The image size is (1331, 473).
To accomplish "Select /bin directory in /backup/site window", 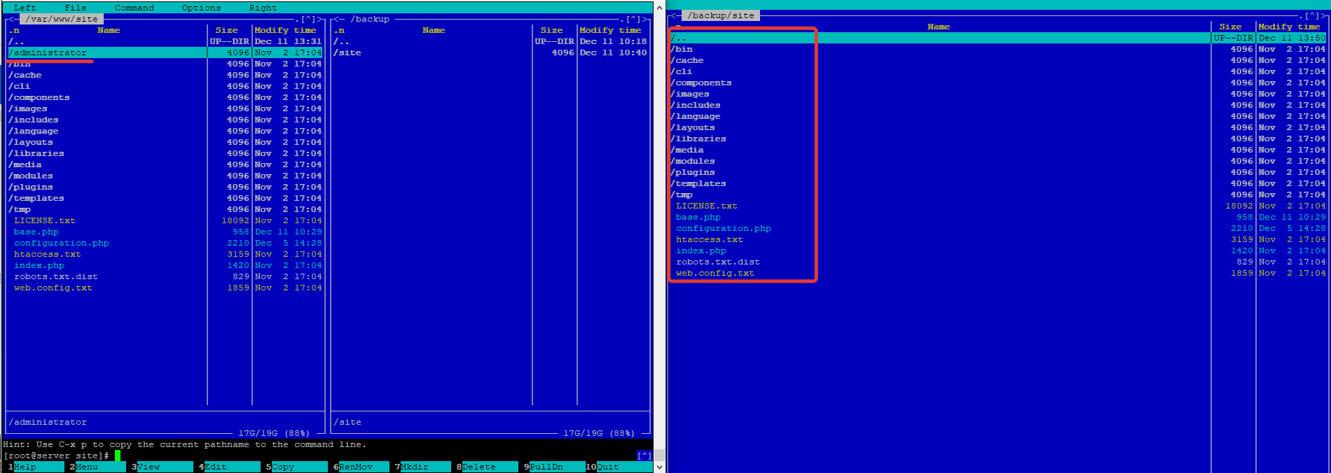I will click(998, 49).
